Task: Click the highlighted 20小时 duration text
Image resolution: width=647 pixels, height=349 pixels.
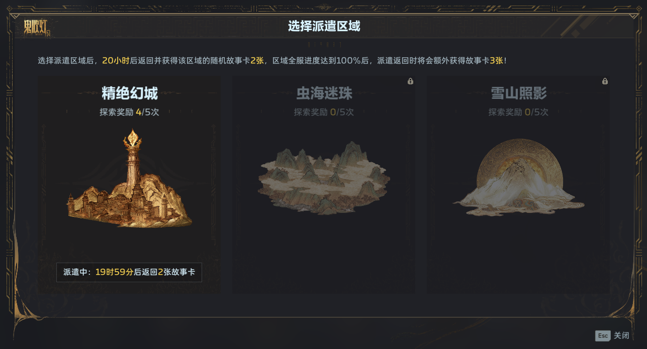Action: tap(116, 60)
